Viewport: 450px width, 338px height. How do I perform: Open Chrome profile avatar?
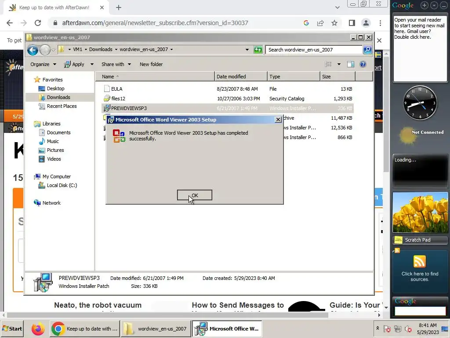[x=366, y=23]
